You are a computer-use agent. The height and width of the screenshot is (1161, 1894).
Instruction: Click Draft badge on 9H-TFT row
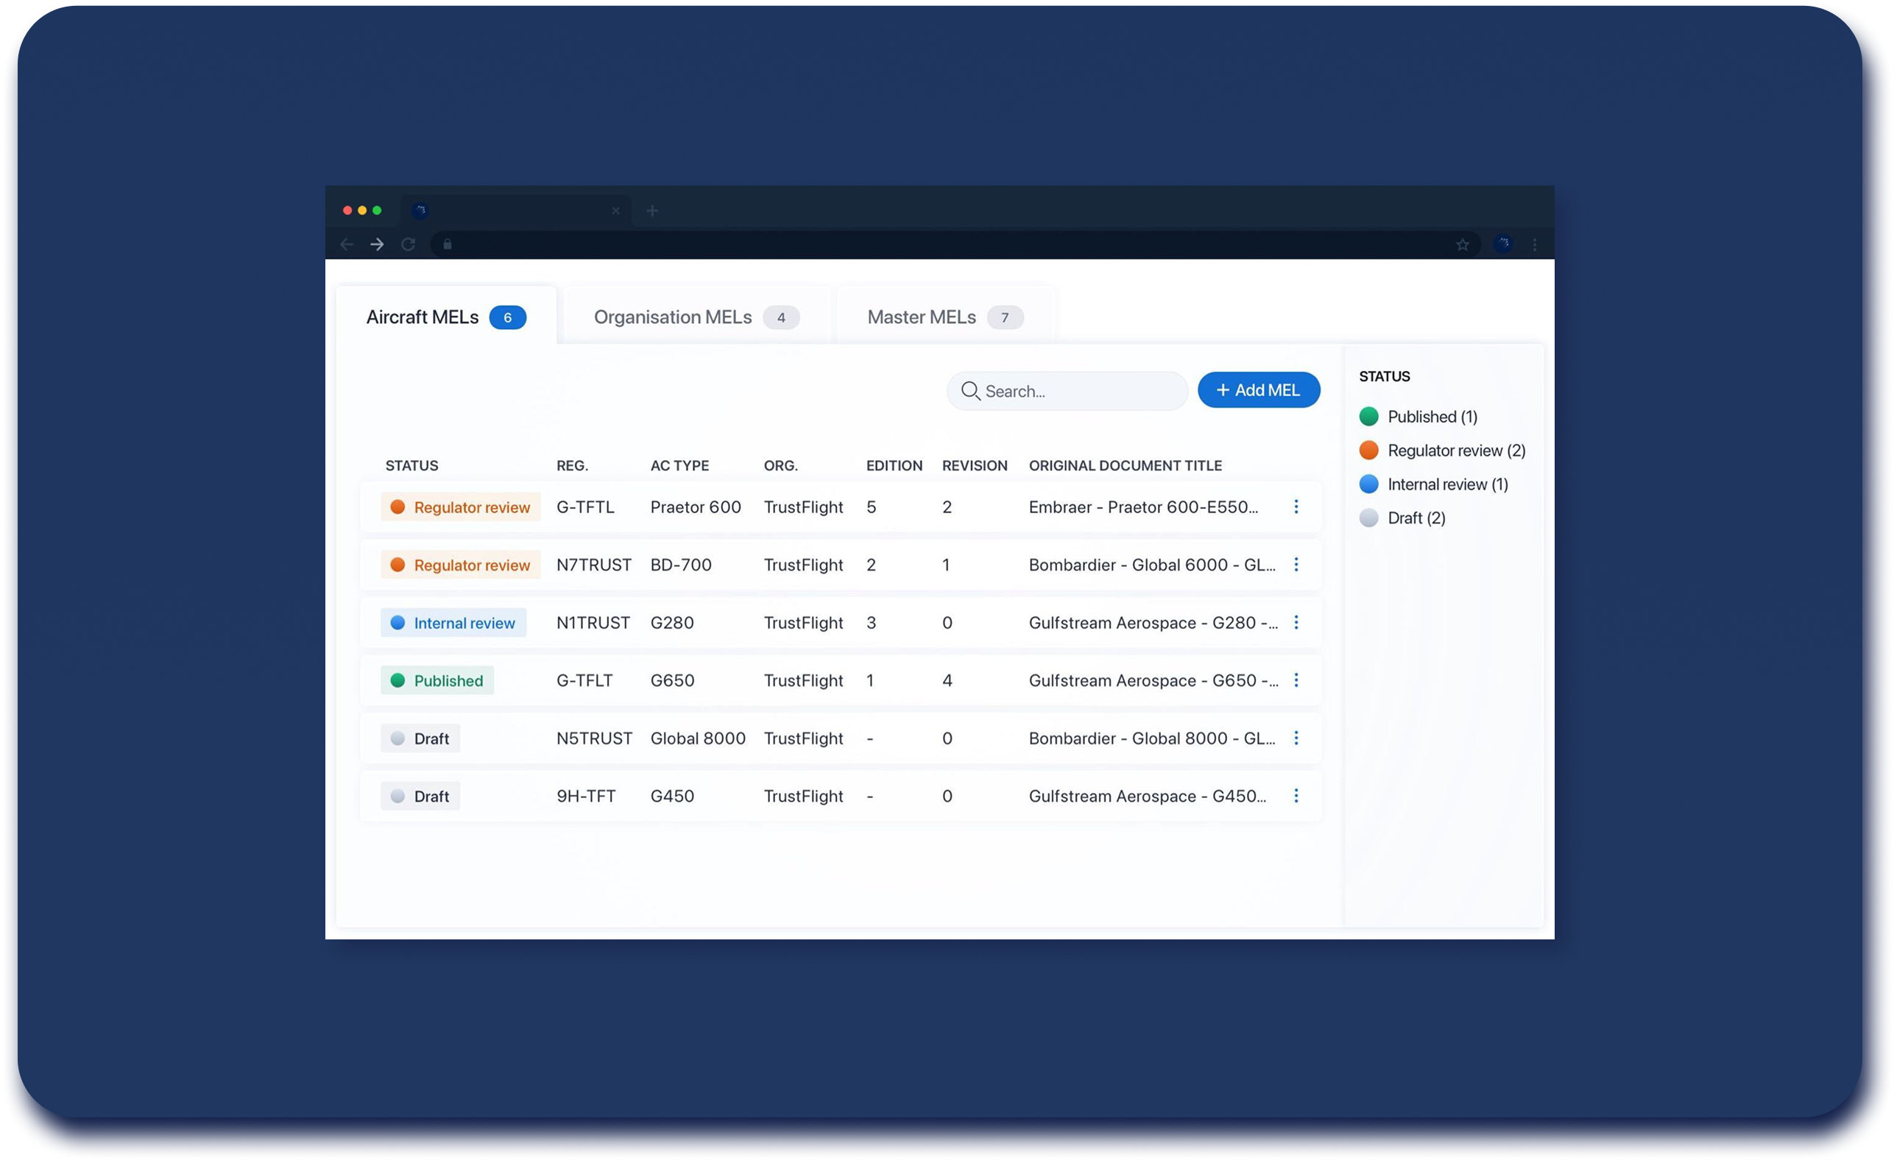[420, 796]
